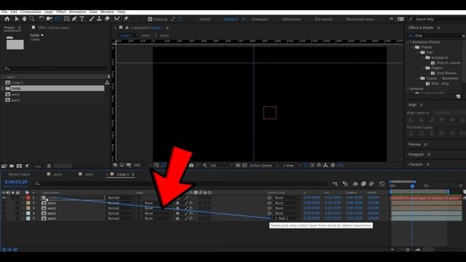Open layer 2 track matte None dropdown

[x=157, y=203]
